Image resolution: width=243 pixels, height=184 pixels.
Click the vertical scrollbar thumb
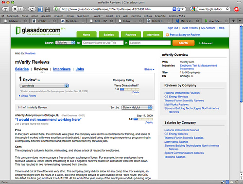[x=241, y=64]
